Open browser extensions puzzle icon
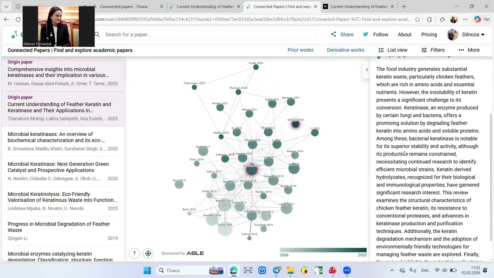494x278 pixels. (430, 19)
